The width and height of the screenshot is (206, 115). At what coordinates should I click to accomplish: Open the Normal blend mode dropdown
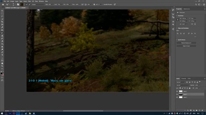click(x=183, y=85)
